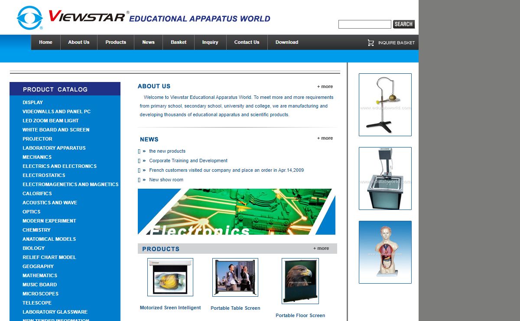Select MUSIC BOARD category

point(40,285)
